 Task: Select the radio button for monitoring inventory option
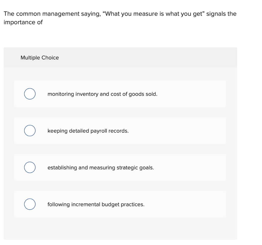coord(30,94)
